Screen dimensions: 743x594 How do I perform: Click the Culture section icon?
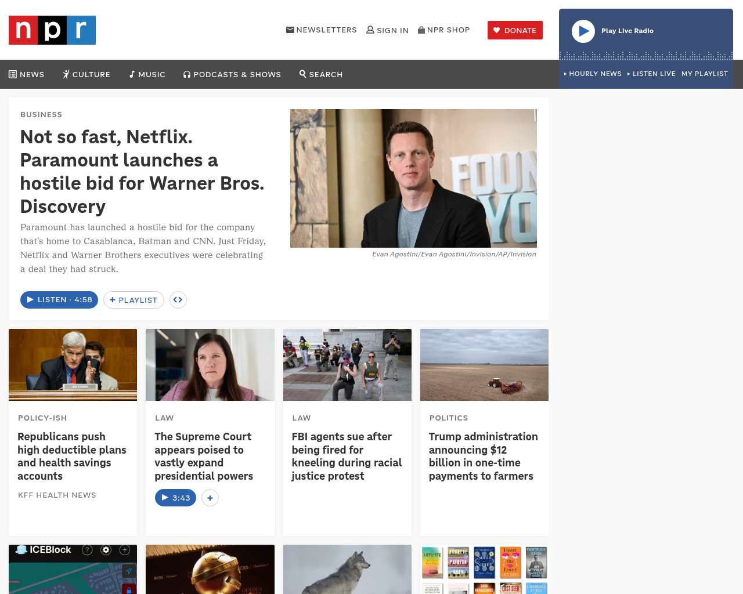click(66, 74)
